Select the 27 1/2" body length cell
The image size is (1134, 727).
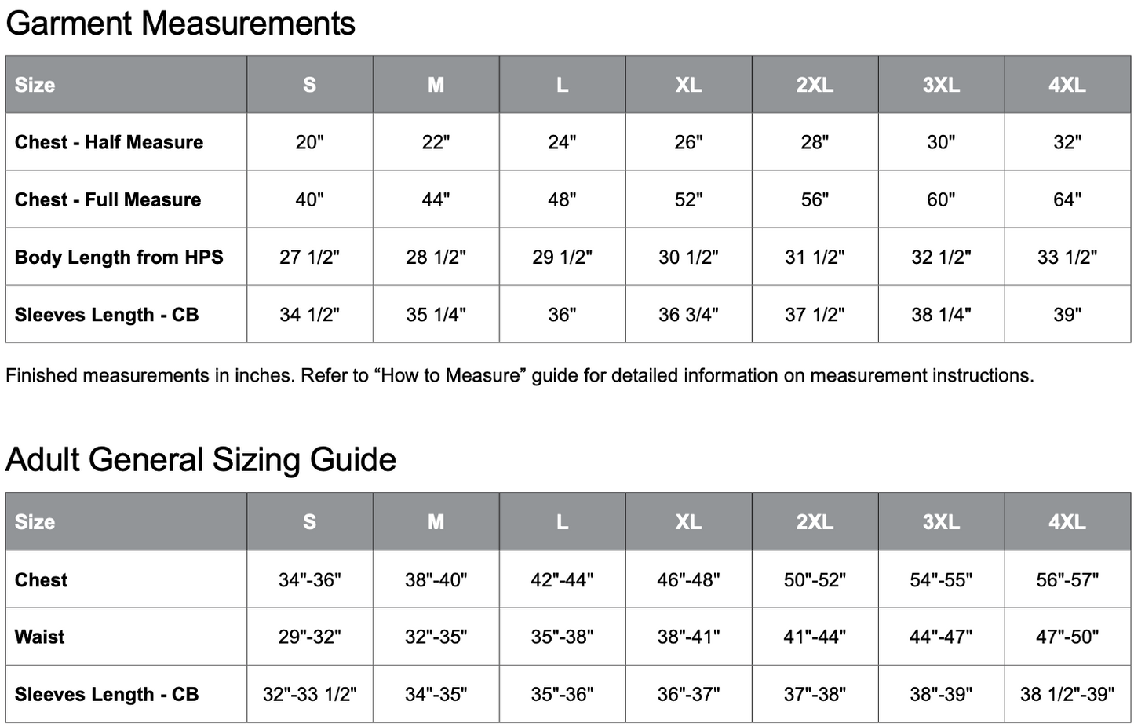[310, 257]
